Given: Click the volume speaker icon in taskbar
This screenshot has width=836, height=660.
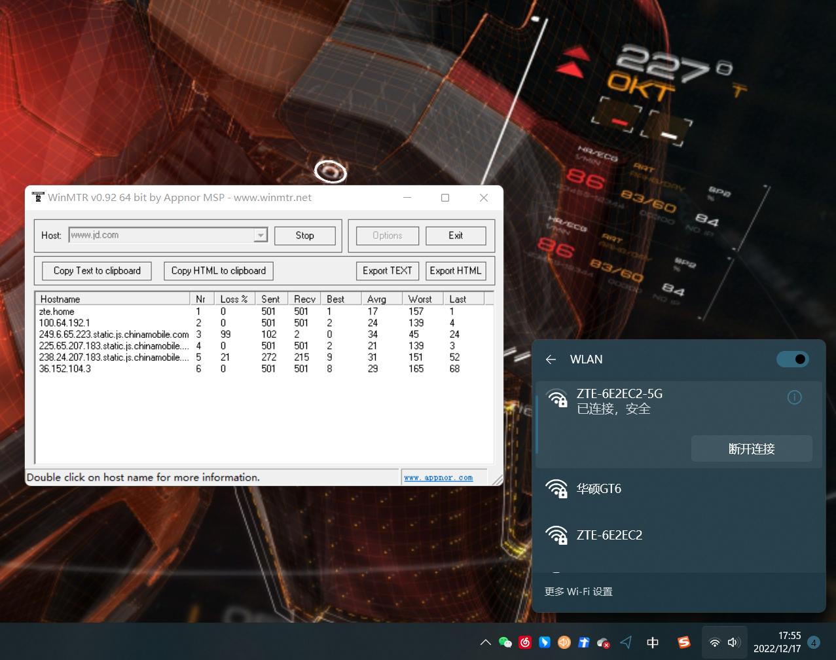Looking at the screenshot, I should (733, 642).
